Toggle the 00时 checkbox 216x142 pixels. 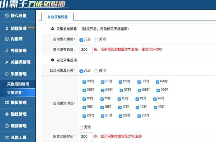coord(84,82)
